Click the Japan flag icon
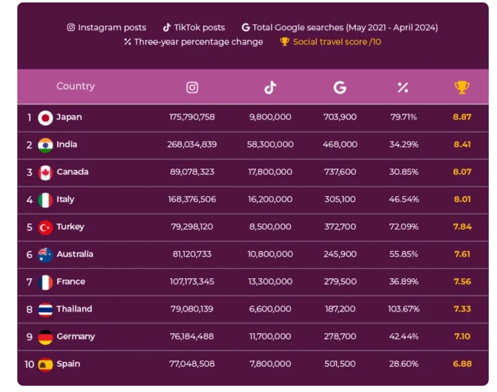 coord(45,118)
